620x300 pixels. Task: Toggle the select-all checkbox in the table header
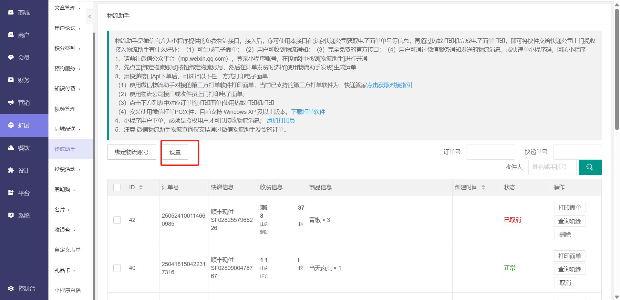tap(117, 187)
